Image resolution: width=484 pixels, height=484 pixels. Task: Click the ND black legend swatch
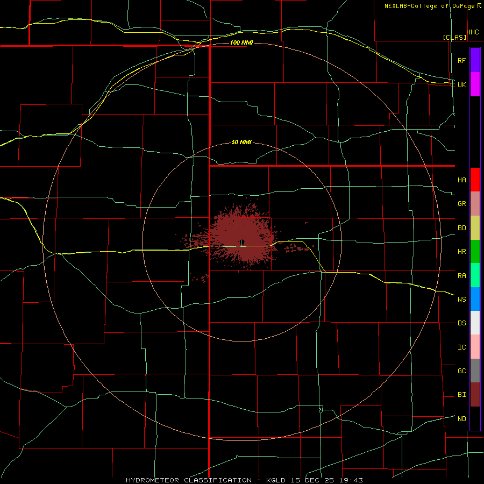point(475,418)
